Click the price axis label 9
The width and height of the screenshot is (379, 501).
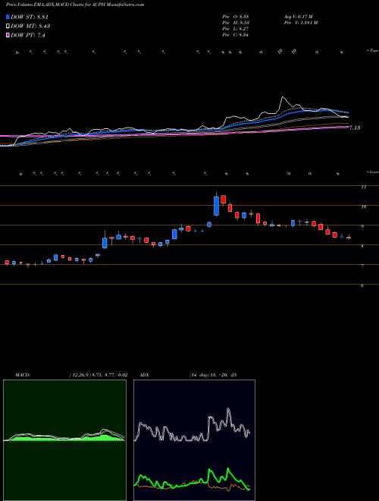362,227
